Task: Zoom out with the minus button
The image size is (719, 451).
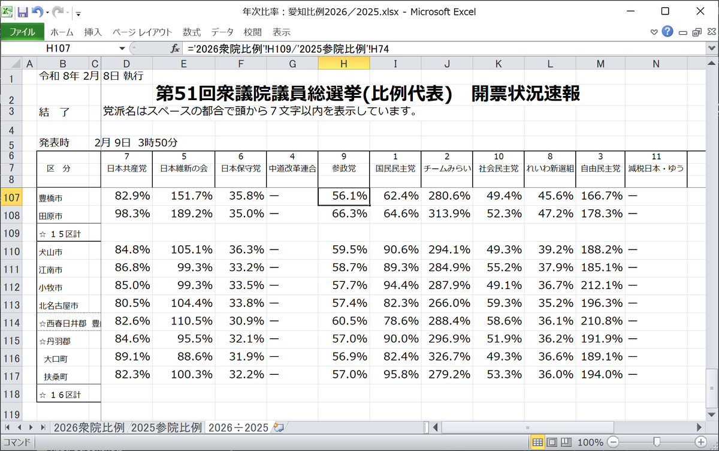Action: 612,443
